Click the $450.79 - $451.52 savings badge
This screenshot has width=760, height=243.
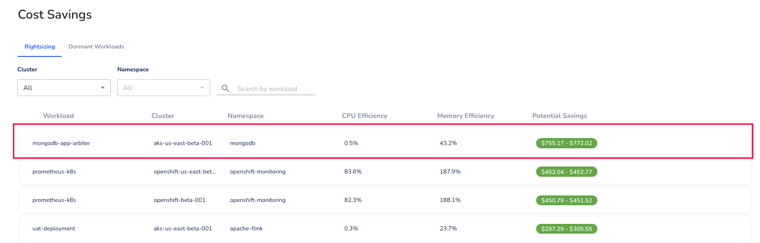[566, 200]
